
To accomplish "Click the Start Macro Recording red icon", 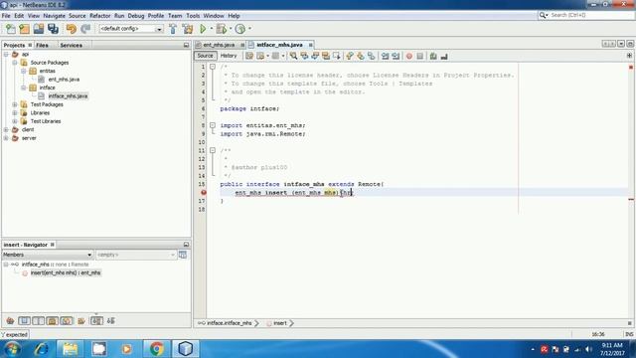I will point(408,56).
